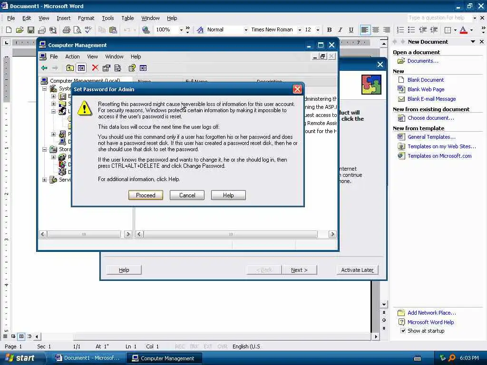Open the Times New Roman font dropdown
This screenshot has width=487, height=365.
(x=300, y=30)
